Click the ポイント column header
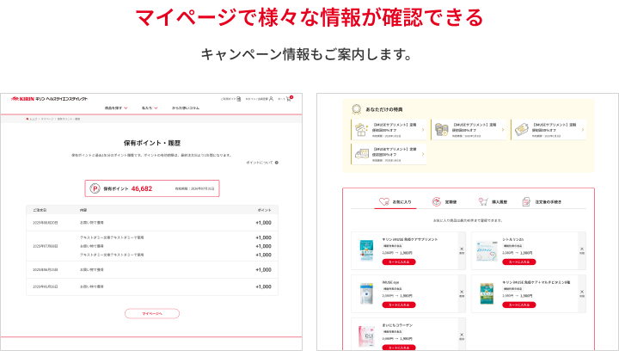This screenshot has height=351, width=619. pyautogui.click(x=265, y=210)
